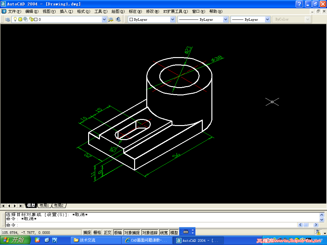Open the status bar tray menu arrow
Screen dimensions: 327x245
(325, 233)
